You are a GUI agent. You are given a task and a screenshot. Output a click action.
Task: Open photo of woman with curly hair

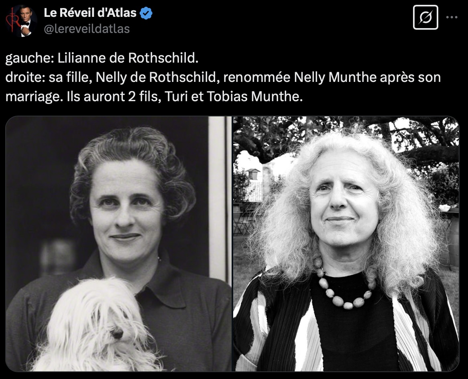[346, 244]
